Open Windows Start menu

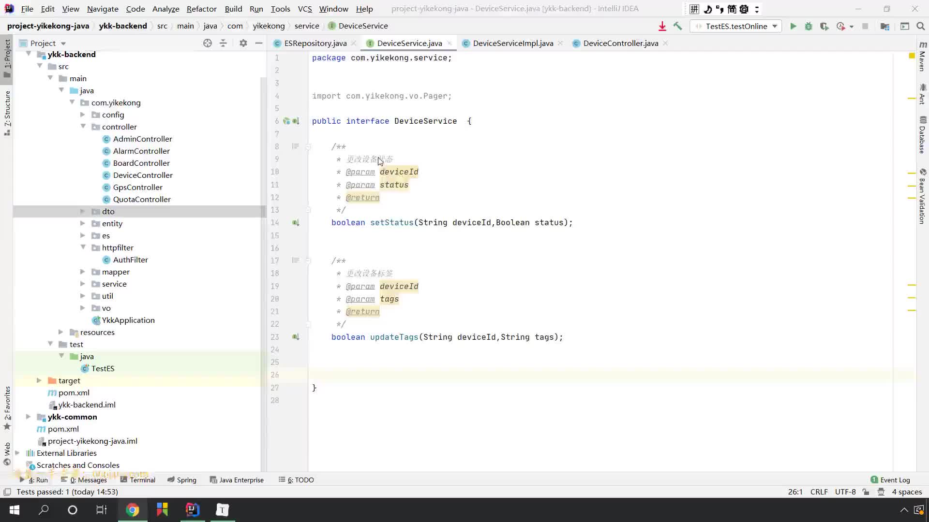[x=15, y=510]
